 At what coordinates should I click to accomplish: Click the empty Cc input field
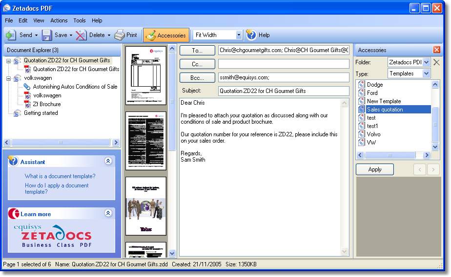pos(284,64)
